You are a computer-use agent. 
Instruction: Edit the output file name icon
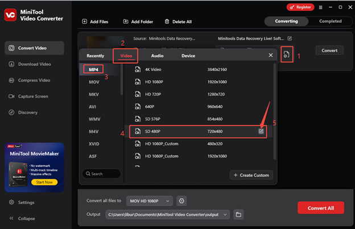coord(290,39)
